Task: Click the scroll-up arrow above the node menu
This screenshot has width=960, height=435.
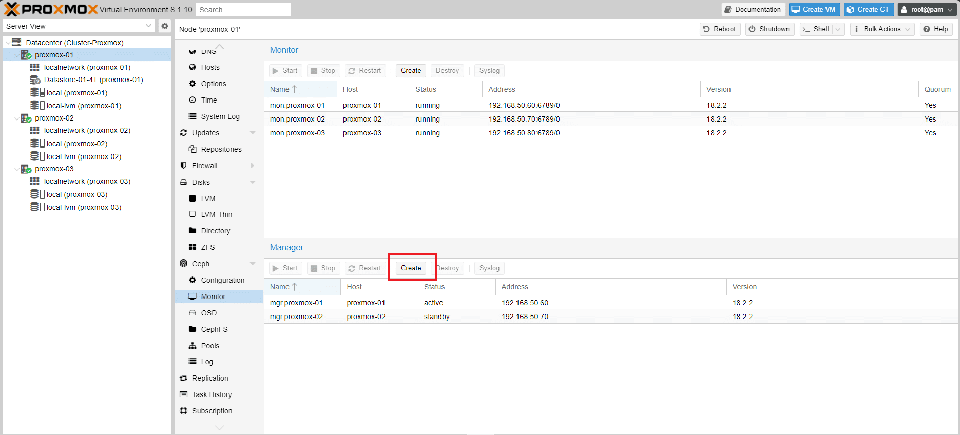Action: pyautogui.click(x=219, y=47)
